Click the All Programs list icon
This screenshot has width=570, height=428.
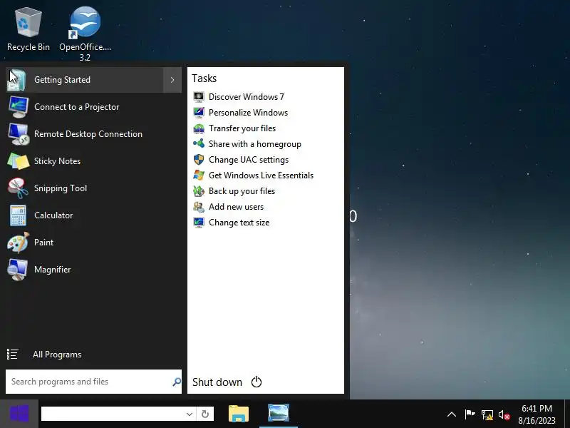click(x=12, y=354)
